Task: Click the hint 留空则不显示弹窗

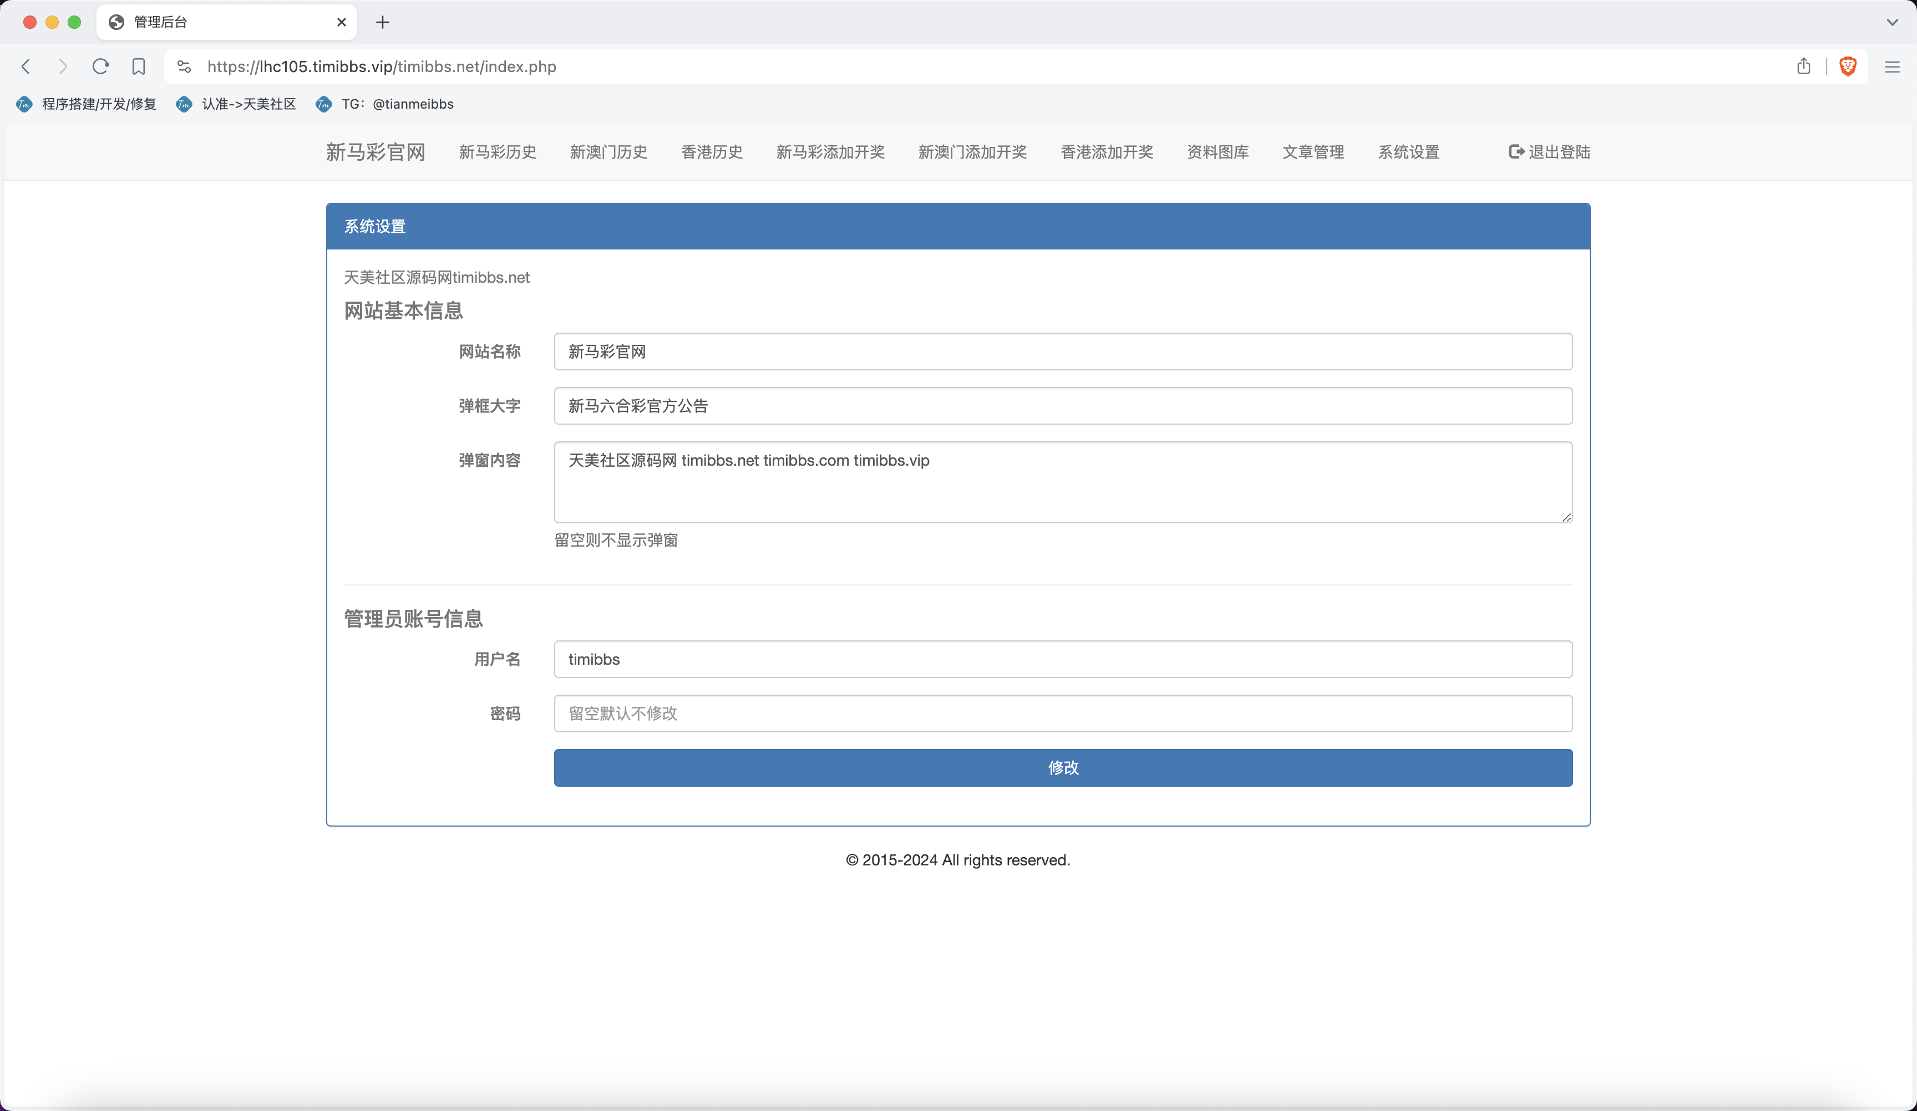Action: (616, 540)
